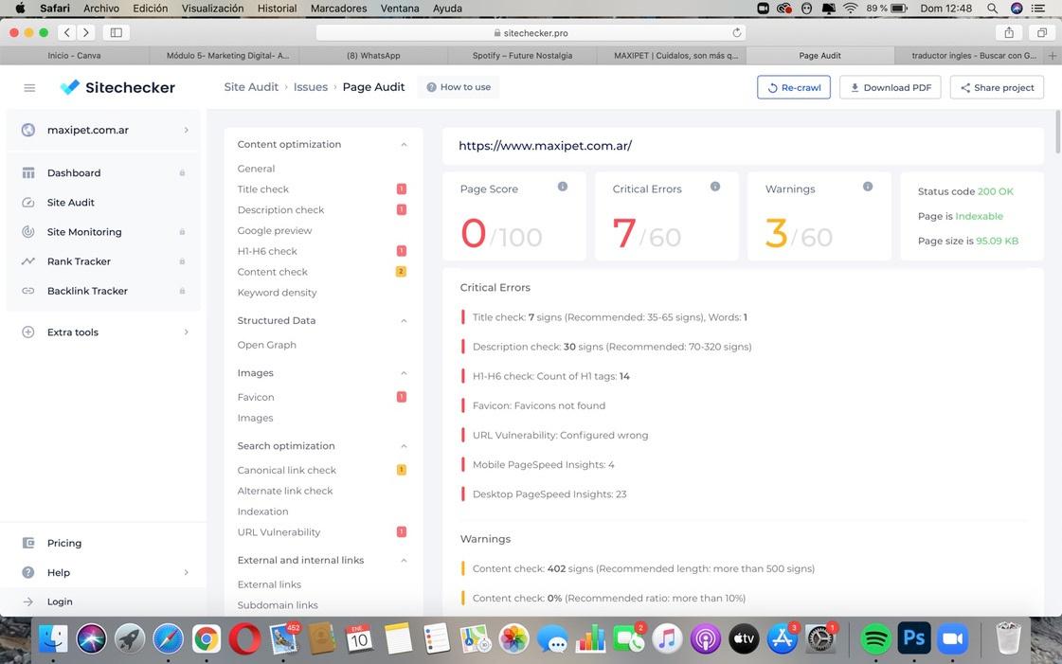Image resolution: width=1062 pixels, height=664 pixels.
Task: Click the Safari show tabs overview icon
Action: click(x=1042, y=32)
